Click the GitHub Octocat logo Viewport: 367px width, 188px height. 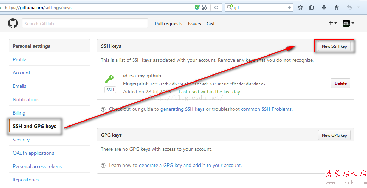[13, 24]
